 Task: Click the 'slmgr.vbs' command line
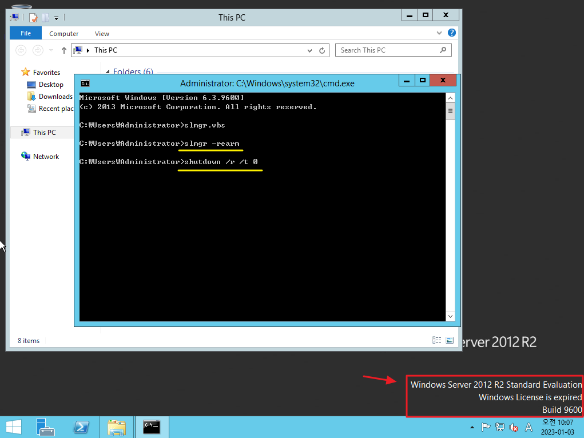[x=152, y=125]
